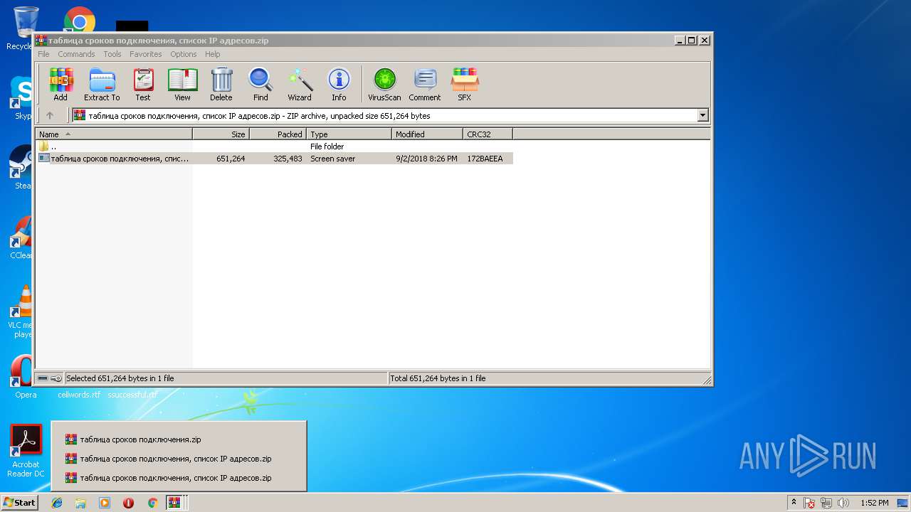Open the File menu

click(43, 54)
